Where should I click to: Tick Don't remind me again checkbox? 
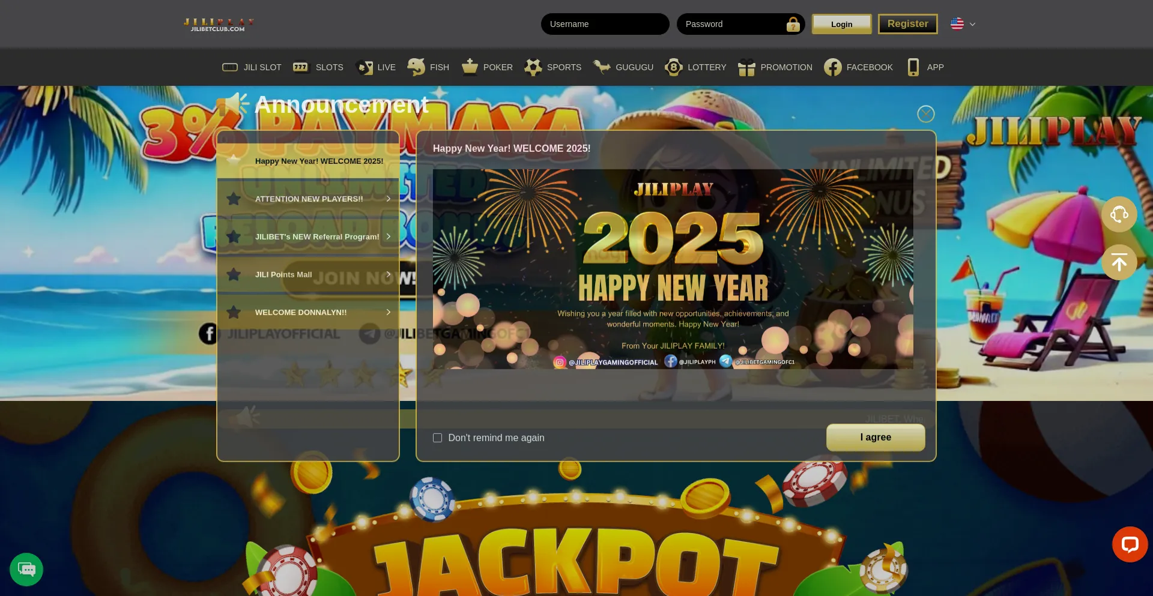point(437,438)
